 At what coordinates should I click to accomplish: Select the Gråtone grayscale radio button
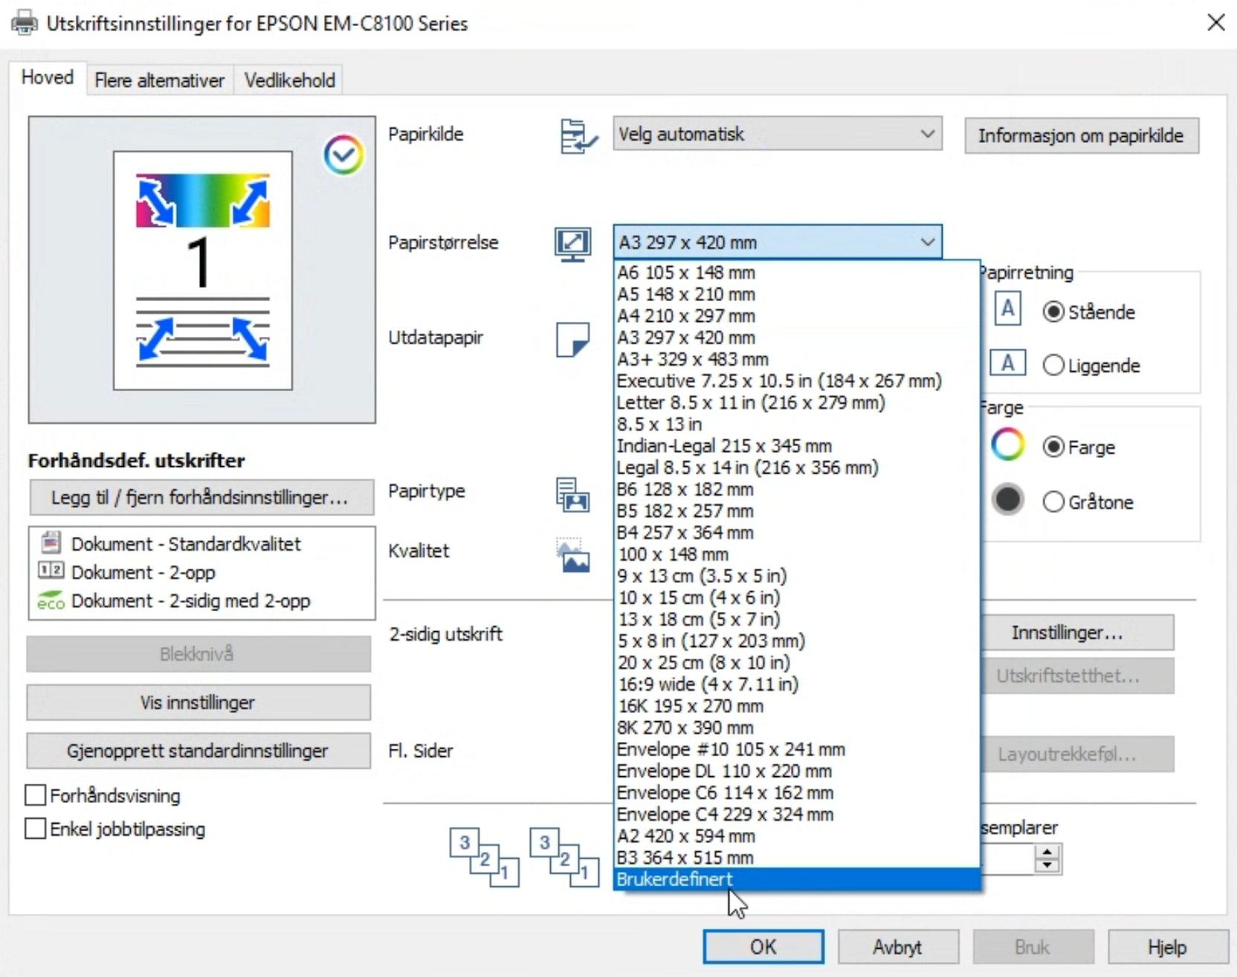coord(1053,502)
